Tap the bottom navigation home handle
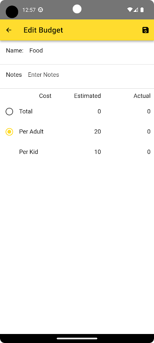 (x=77, y=338)
